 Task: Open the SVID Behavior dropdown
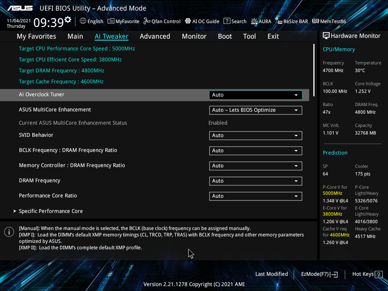(x=256, y=136)
